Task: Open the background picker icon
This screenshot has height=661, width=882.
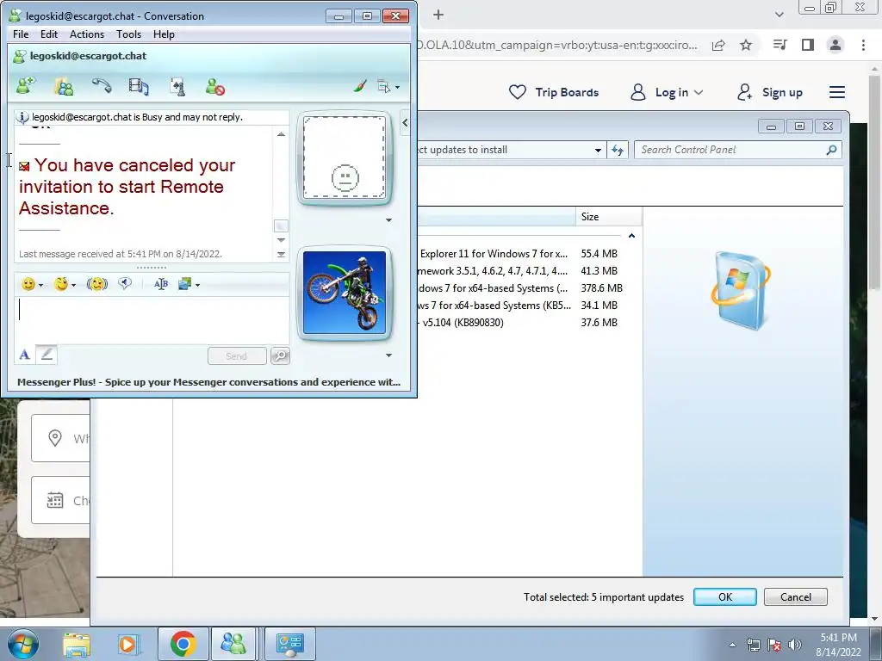Action: point(184,284)
